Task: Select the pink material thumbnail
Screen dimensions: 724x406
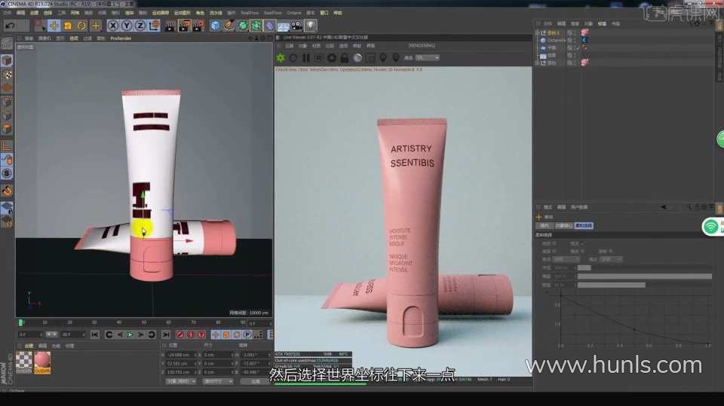Action: pos(43,360)
